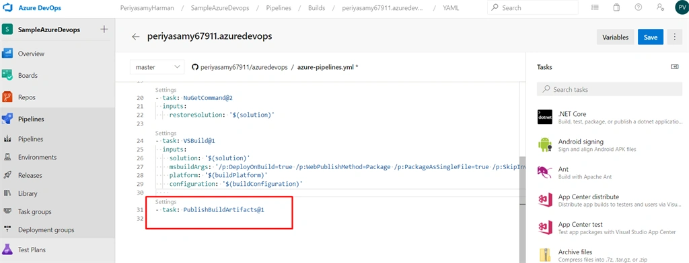Open the help question mark icon

[x=639, y=7]
